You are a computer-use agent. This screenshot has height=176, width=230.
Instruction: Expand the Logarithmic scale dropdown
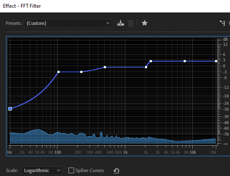coord(42,170)
